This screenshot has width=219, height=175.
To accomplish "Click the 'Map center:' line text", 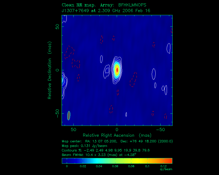I will pyautogui.click(x=117, y=141).
